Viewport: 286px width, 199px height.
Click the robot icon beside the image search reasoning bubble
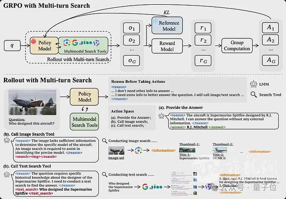tap(7, 140)
